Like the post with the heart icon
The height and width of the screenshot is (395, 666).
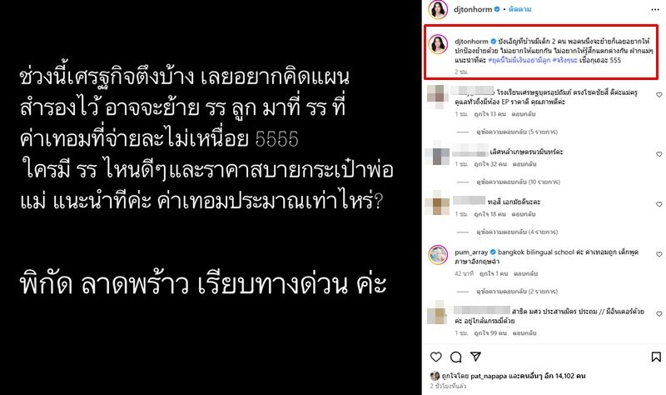pos(435,357)
